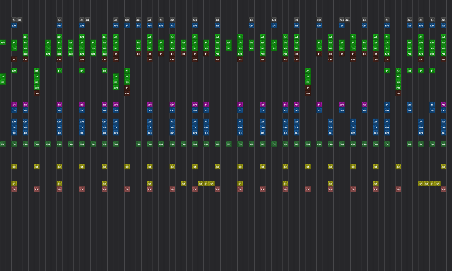This screenshot has width=452, height=271.
Task: Select the leftmost yellow C5 note
Action: (x=14, y=167)
